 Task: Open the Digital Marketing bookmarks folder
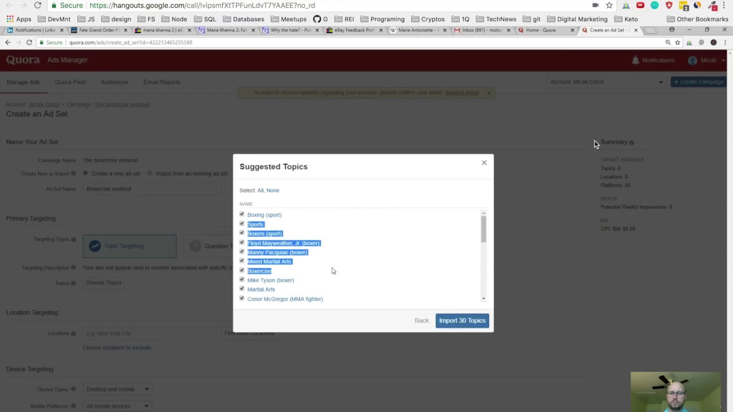(578, 19)
